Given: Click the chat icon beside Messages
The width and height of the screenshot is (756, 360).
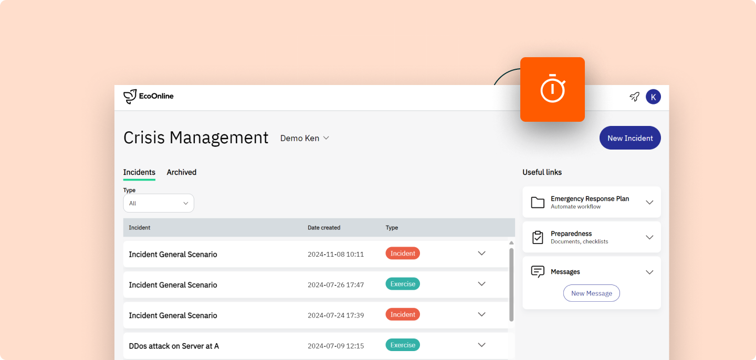Looking at the screenshot, I should point(537,272).
